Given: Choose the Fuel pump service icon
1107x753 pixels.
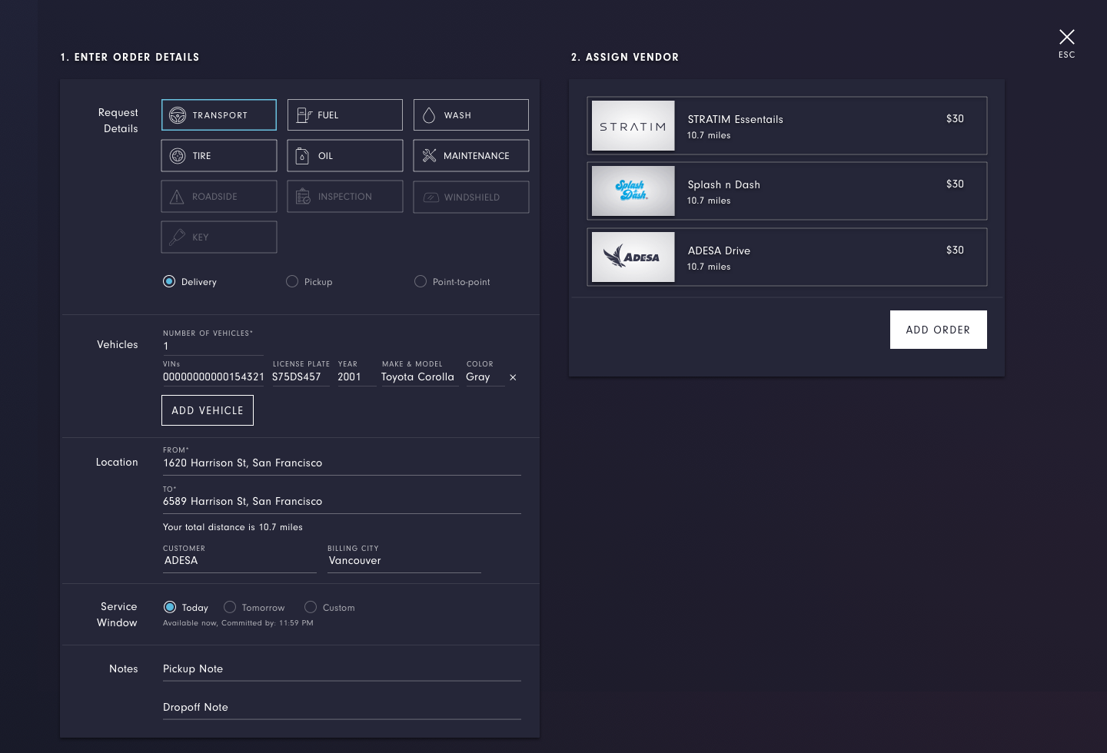Looking at the screenshot, I should [x=304, y=115].
